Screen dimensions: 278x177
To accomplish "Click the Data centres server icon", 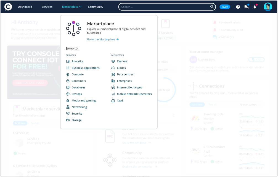I will (x=113, y=74).
